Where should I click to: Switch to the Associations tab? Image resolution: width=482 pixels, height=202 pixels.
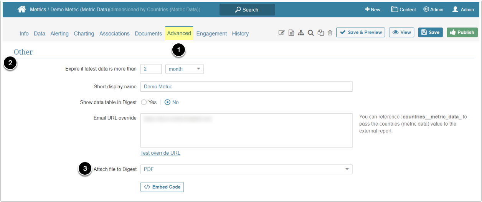(114, 33)
